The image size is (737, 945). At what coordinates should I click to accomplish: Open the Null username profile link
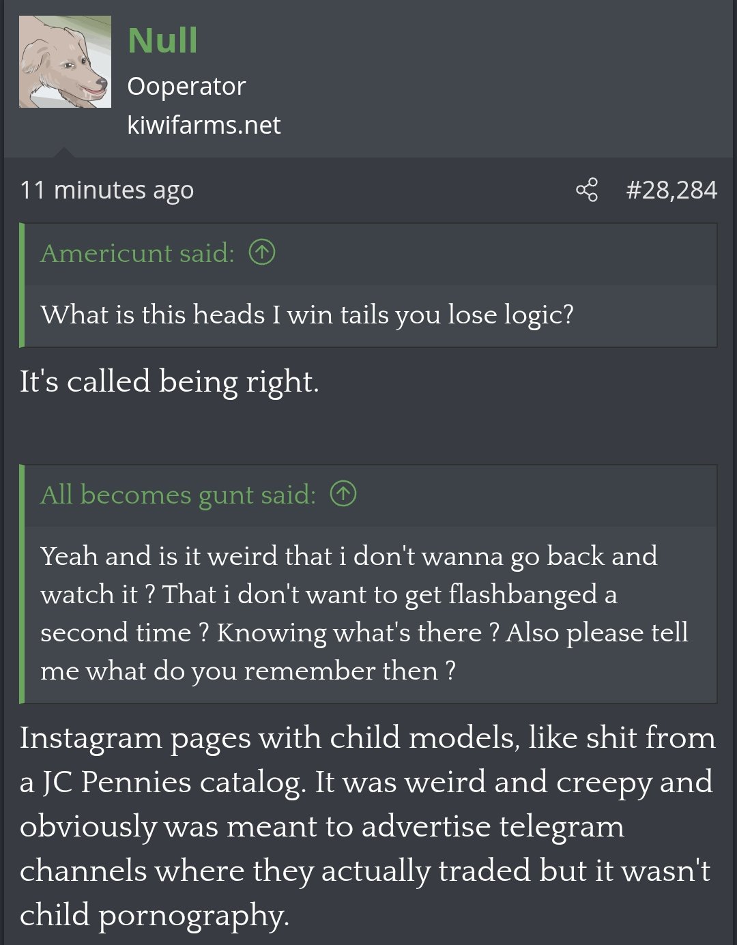coord(162,40)
